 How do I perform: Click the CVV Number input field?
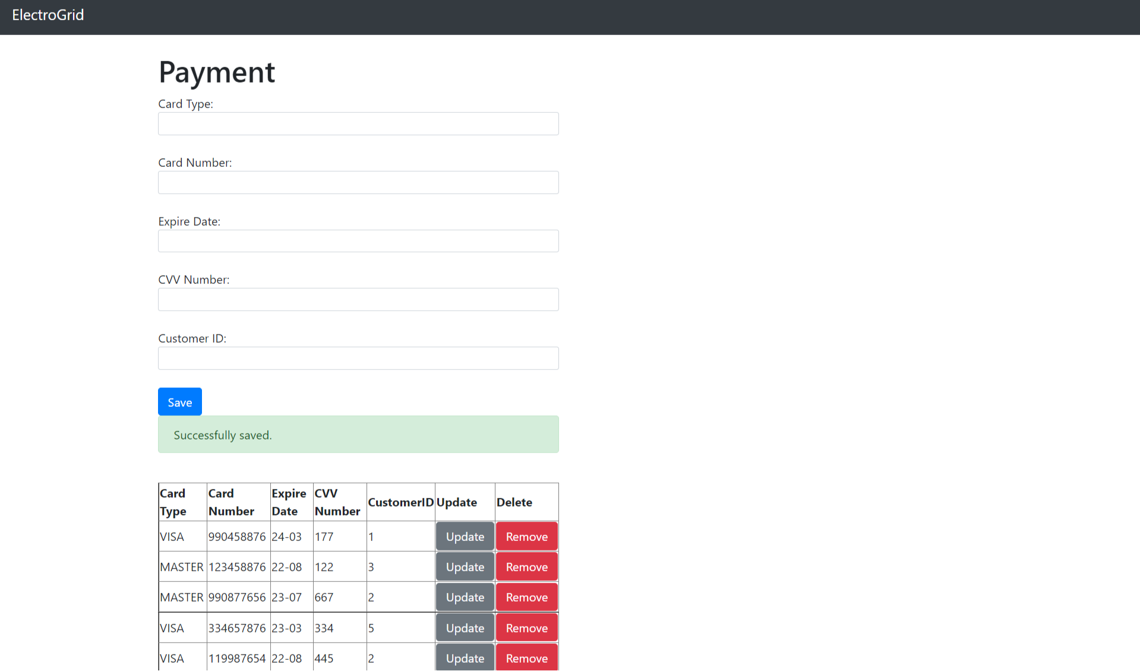pos(358,299)
